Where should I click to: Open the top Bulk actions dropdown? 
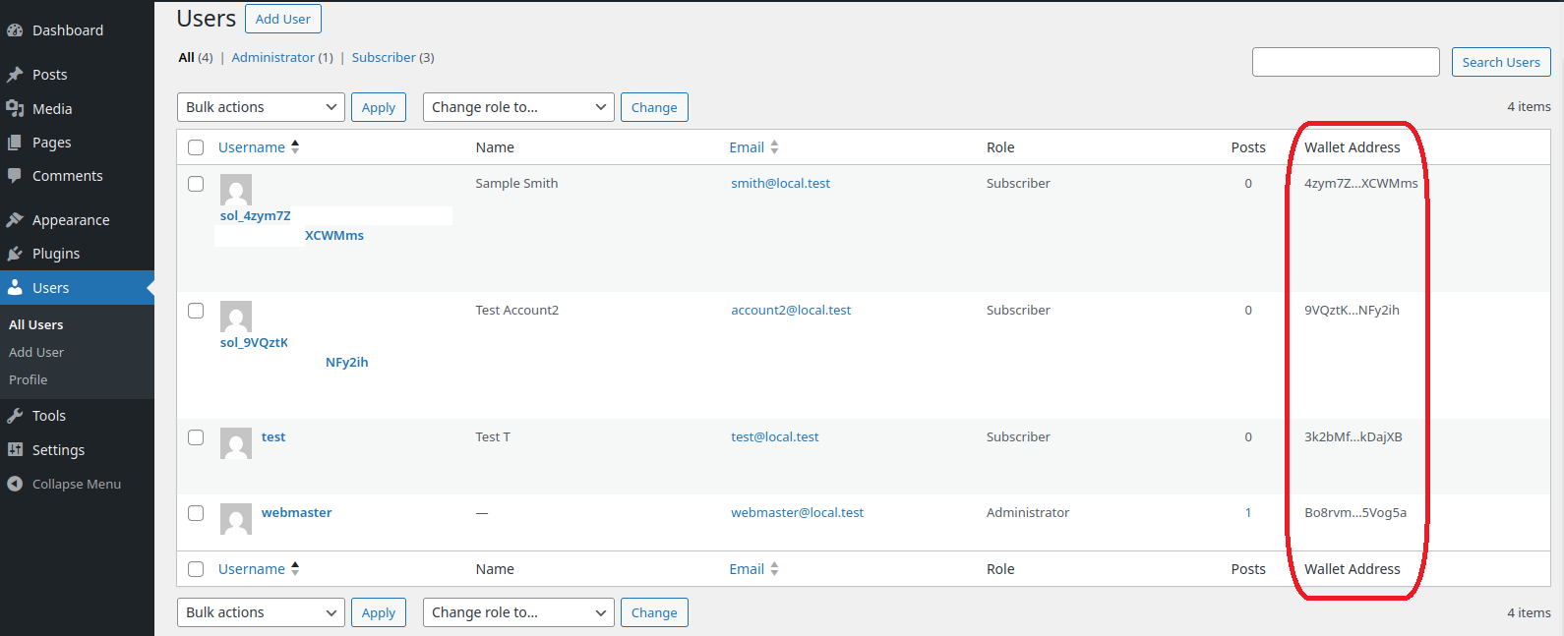261,107
